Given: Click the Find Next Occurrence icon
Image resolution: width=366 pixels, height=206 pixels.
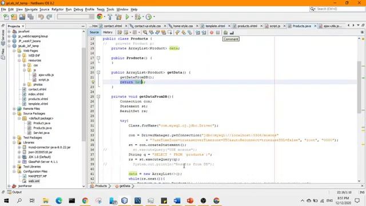Looking at the screenshot, I should tap(157, 33).
